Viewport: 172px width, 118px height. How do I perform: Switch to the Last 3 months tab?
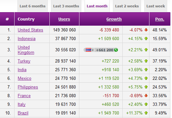pyautogui.click(x=66, y=6)
